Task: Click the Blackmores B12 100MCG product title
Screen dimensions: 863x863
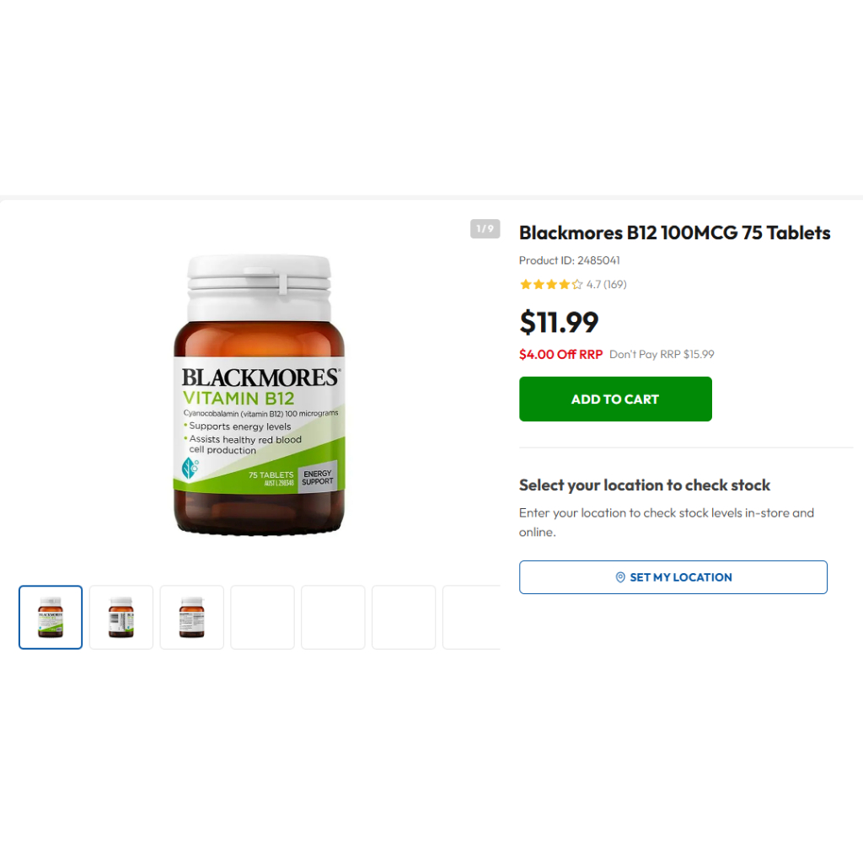Action: coord(675,233)
